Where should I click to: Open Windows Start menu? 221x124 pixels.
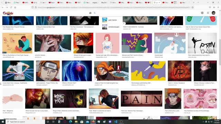click(3, 122)
